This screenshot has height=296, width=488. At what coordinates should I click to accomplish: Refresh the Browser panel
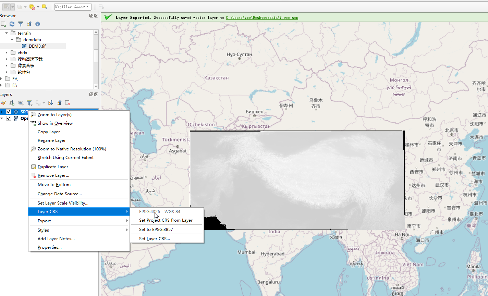pyautogui.click(x=12, y=24)
